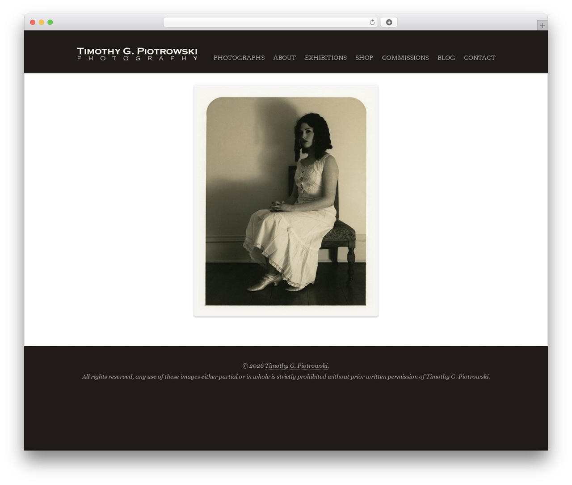Click the green fullscreen window button

coord(50,22)
